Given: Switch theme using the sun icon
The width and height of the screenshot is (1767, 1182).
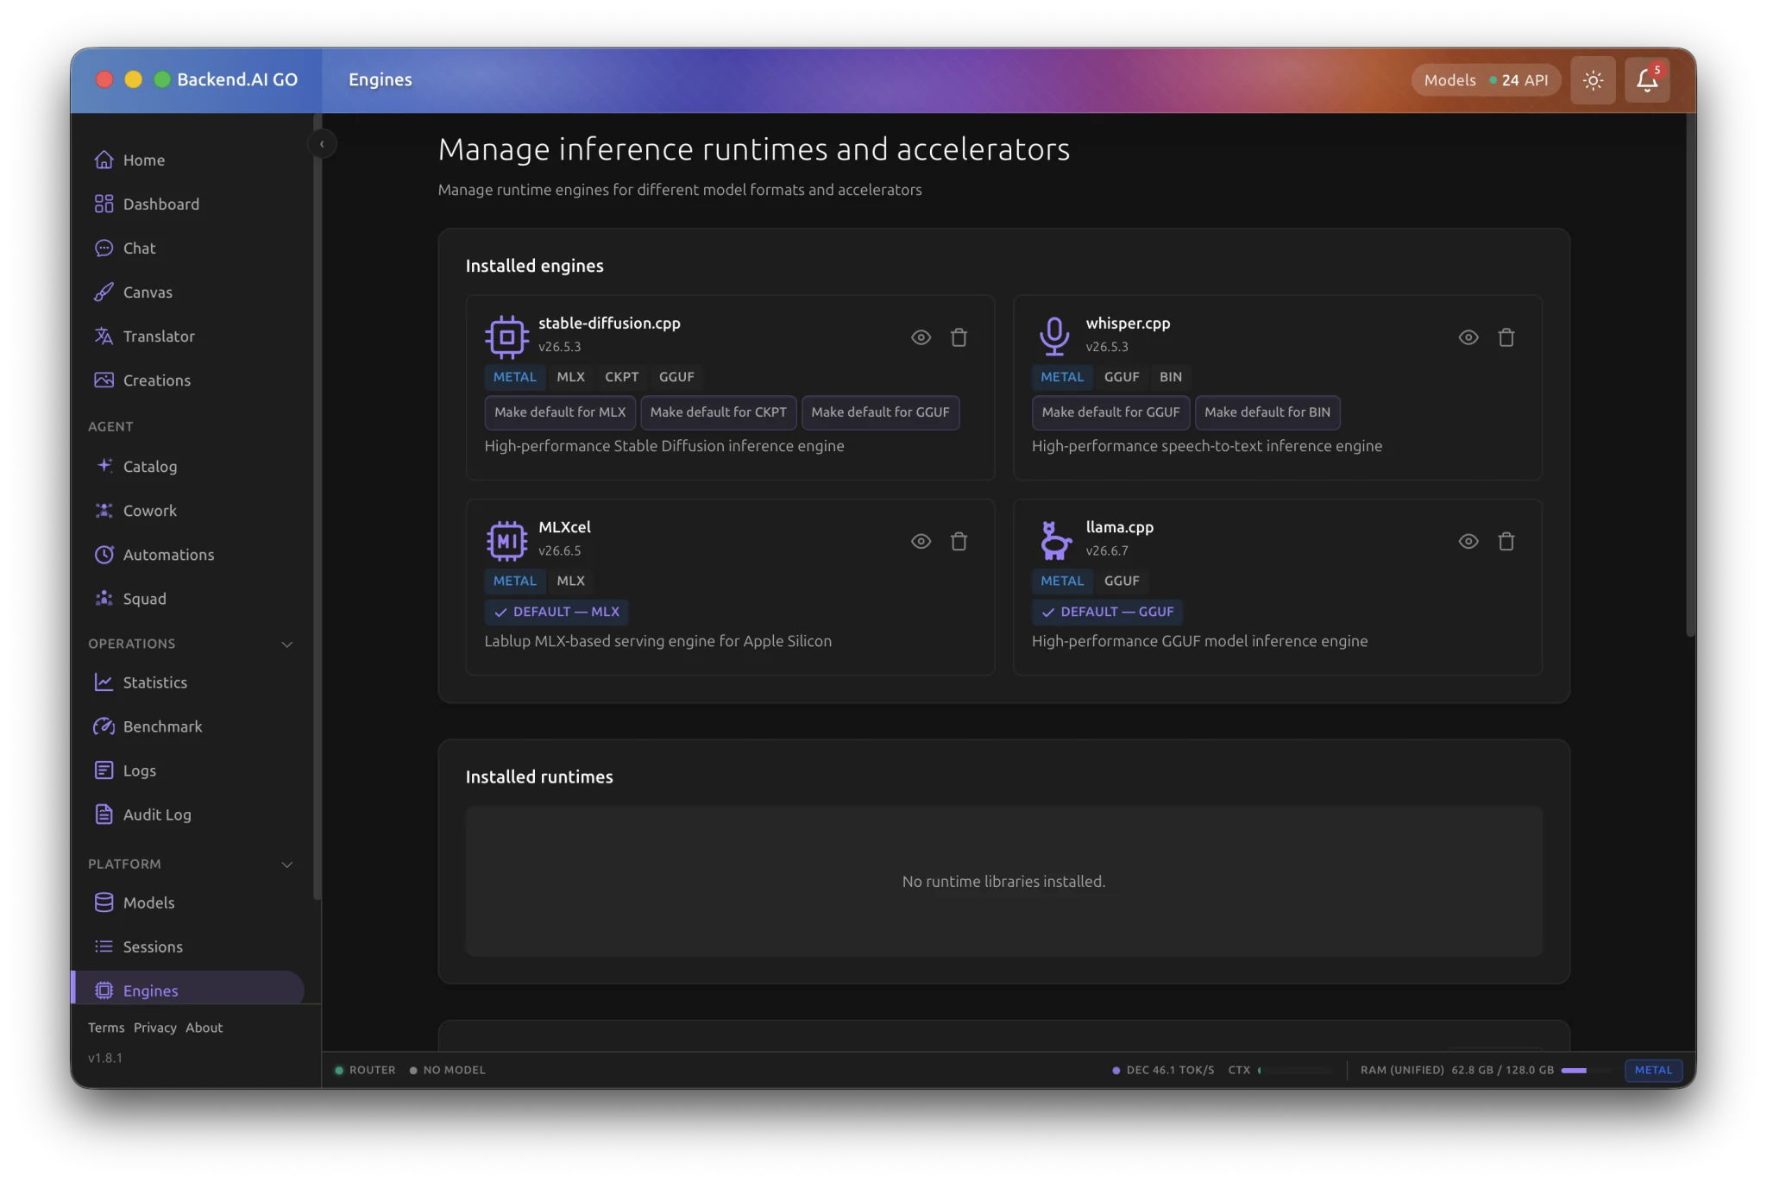Looking at the screenshot, I should coord(1593,80).
